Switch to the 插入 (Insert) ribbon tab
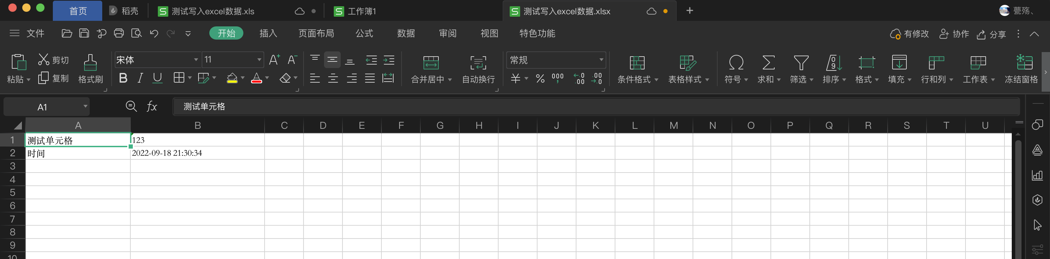The width and height of the screenshot is (1050, 259). coord(268,33)
